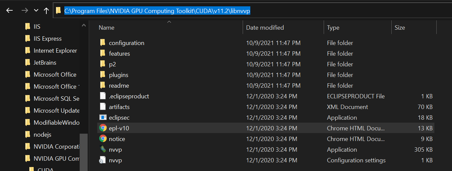Screen dimensions: 452x171
Task: Click the navigation pane scrollbar thumb
Action: (x=84, y=152)
